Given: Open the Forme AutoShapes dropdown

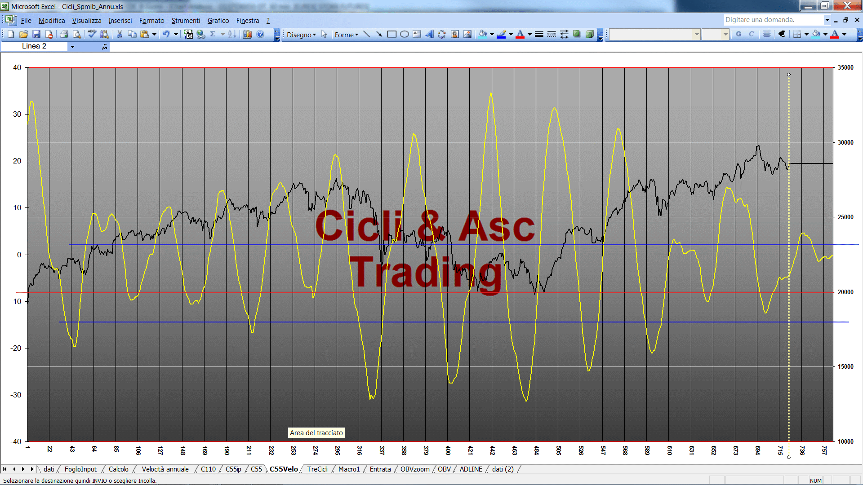Looking at the screenshot, I should click(x=346, y=35).
